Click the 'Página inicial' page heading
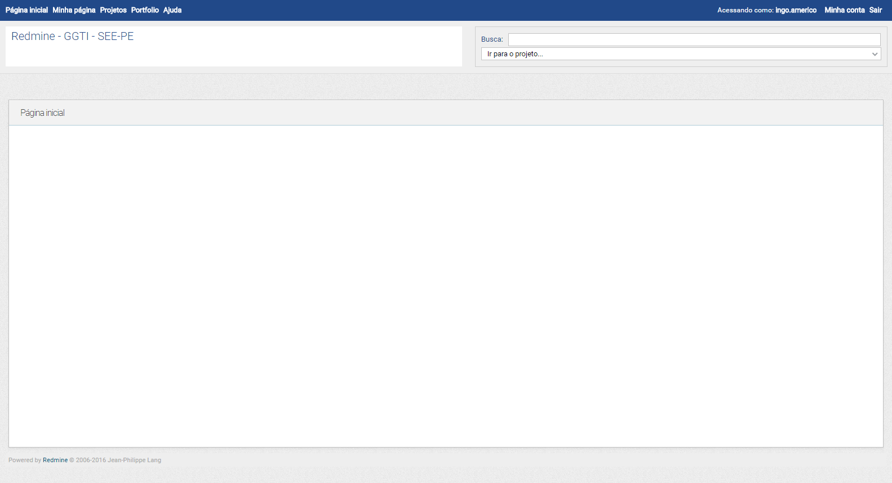Screen dimensions: 892x483 (42, 113)
